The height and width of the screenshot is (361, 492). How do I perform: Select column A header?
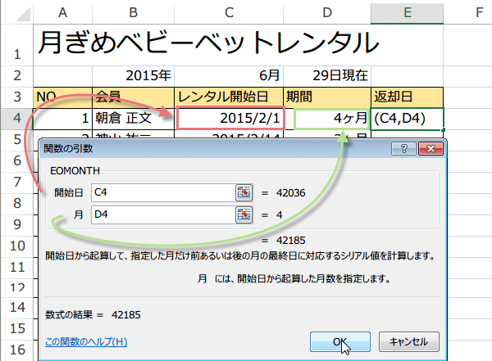point(63,12)
